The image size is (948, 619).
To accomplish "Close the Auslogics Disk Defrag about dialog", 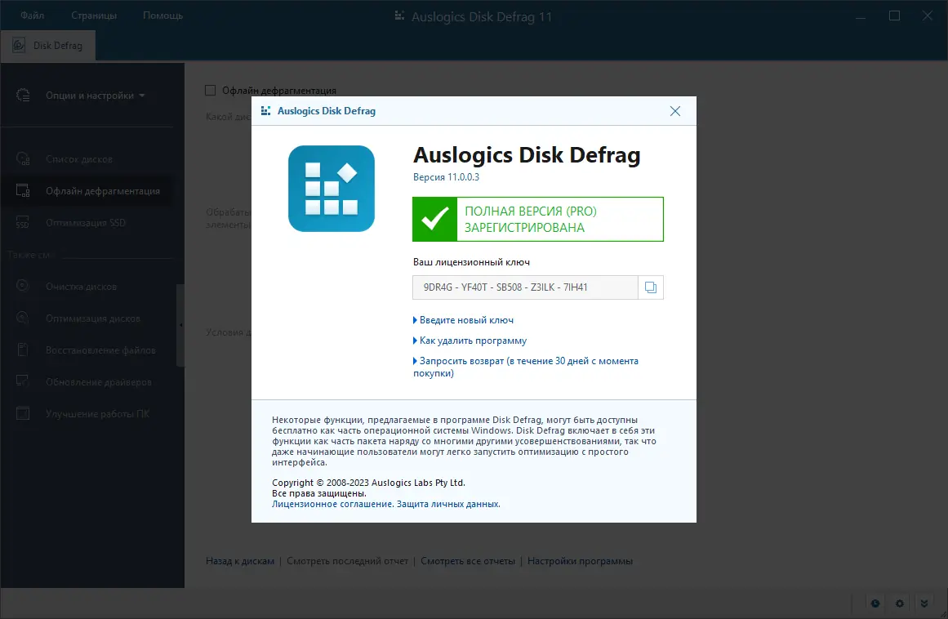I will tap(674, 111).
